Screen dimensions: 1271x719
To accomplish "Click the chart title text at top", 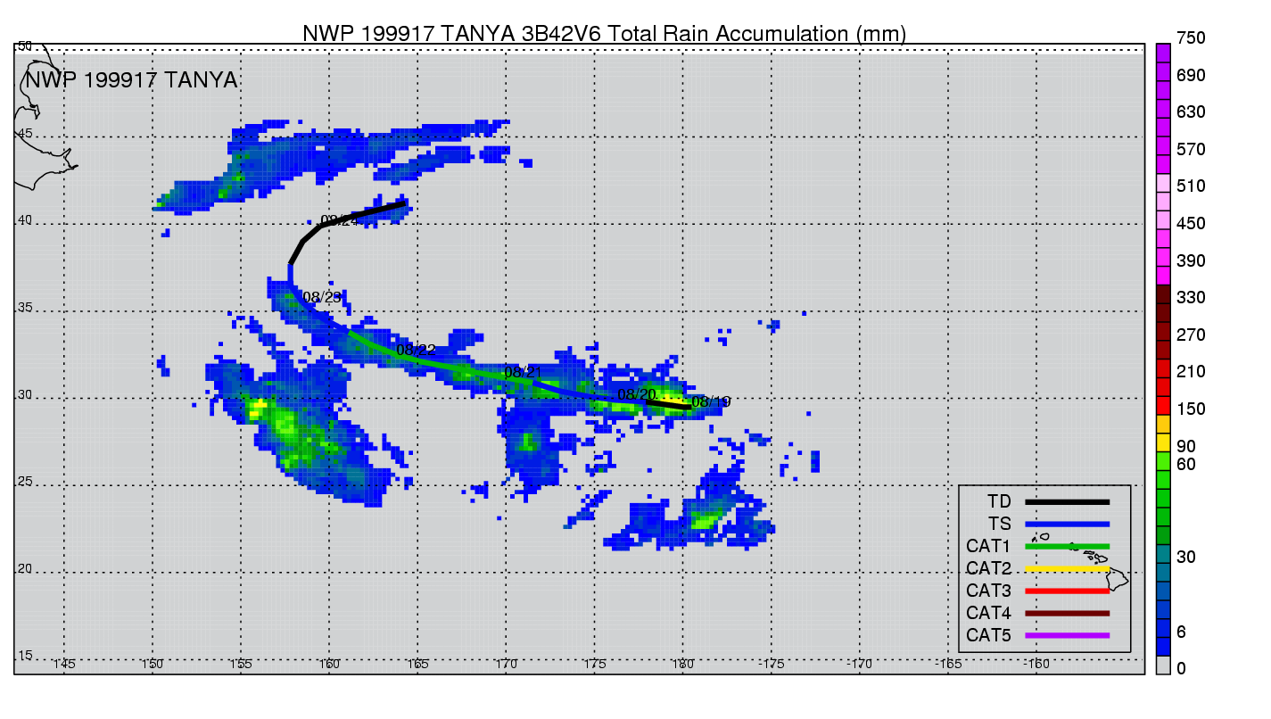I will (604, 34).
